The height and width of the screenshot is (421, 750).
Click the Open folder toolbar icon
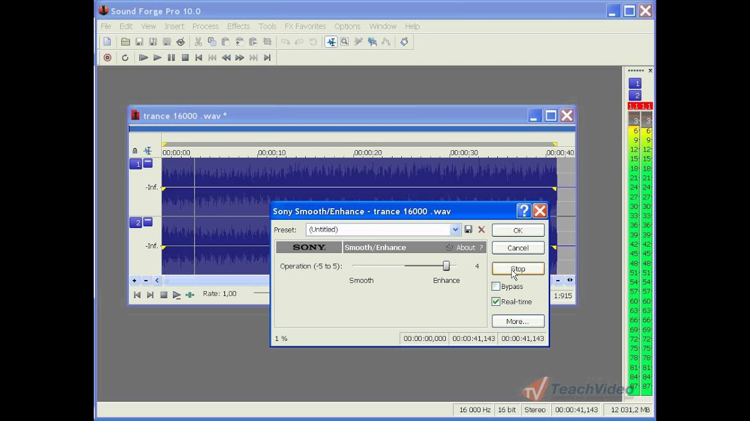[125, 42]
